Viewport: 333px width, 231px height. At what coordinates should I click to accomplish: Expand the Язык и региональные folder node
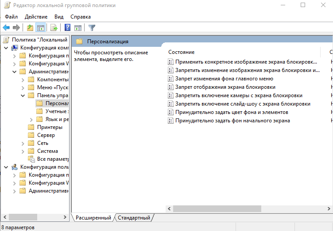[31, 120]
